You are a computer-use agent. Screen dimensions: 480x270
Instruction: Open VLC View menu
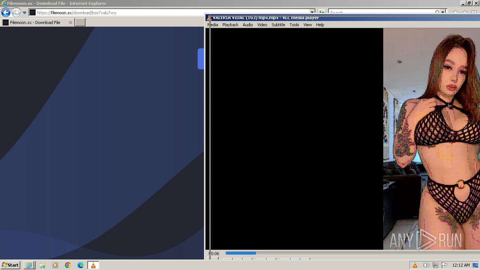(x=307, y=25)
